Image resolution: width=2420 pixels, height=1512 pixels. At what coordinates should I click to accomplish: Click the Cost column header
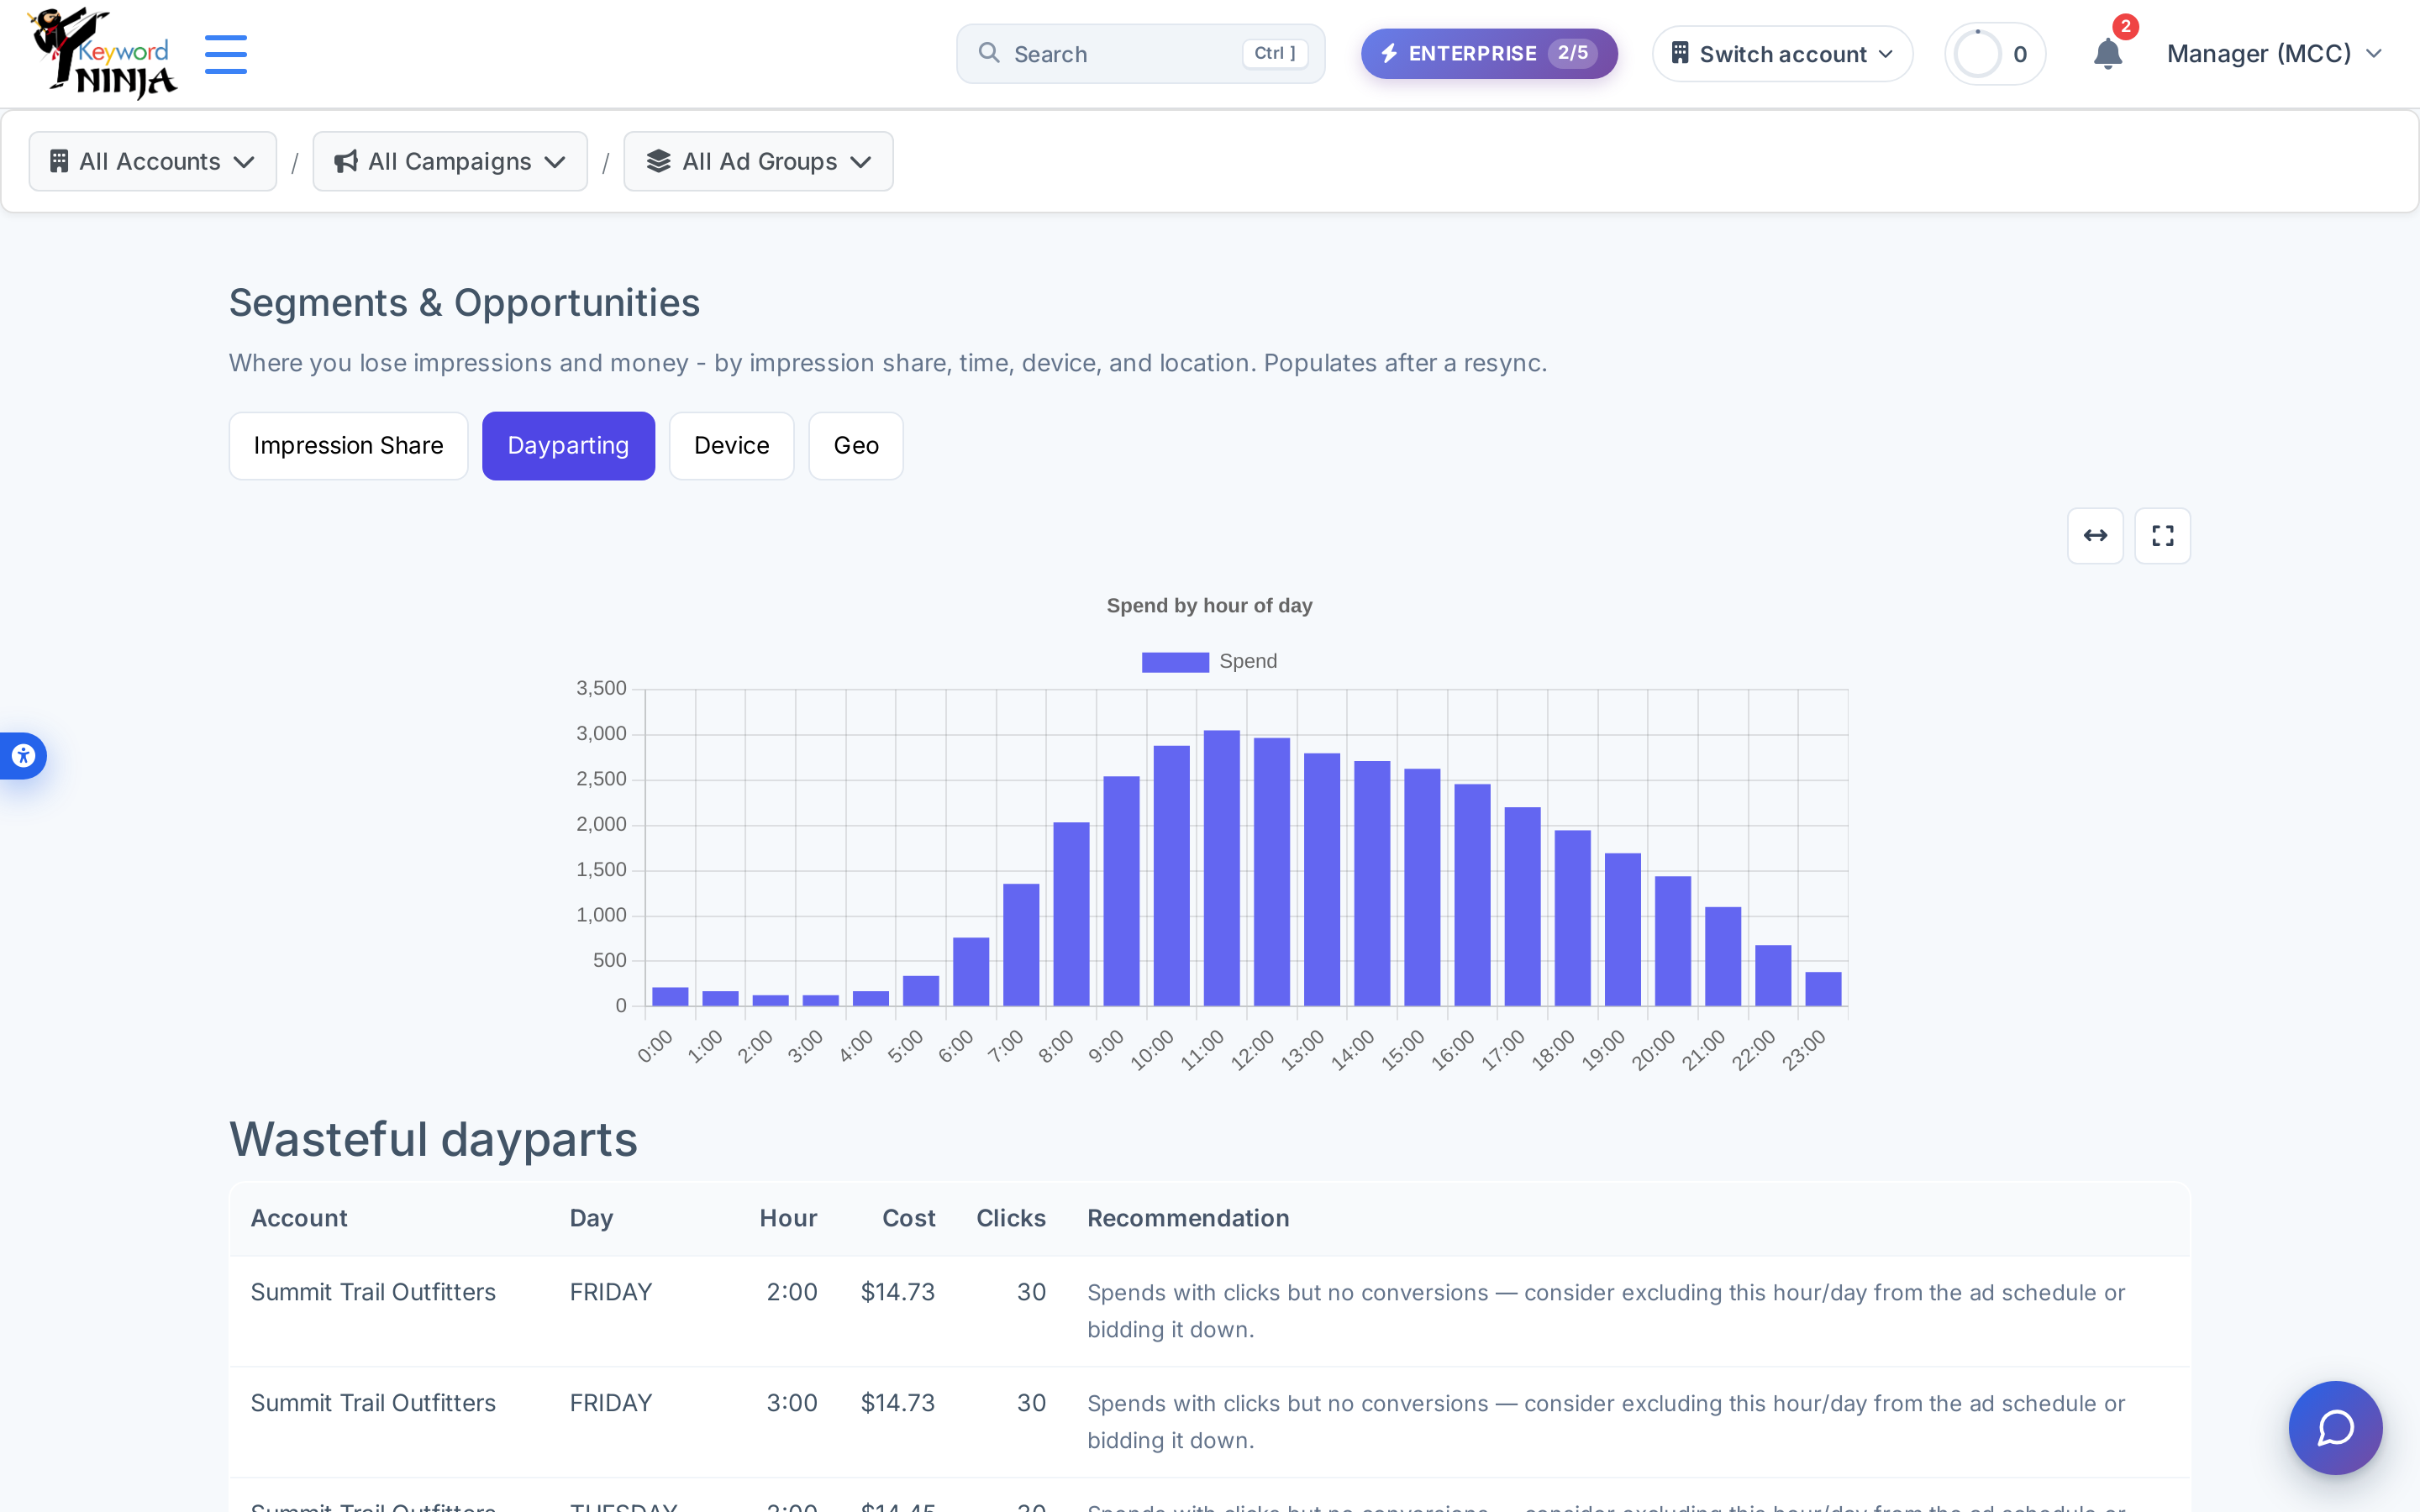[908, 1218]
